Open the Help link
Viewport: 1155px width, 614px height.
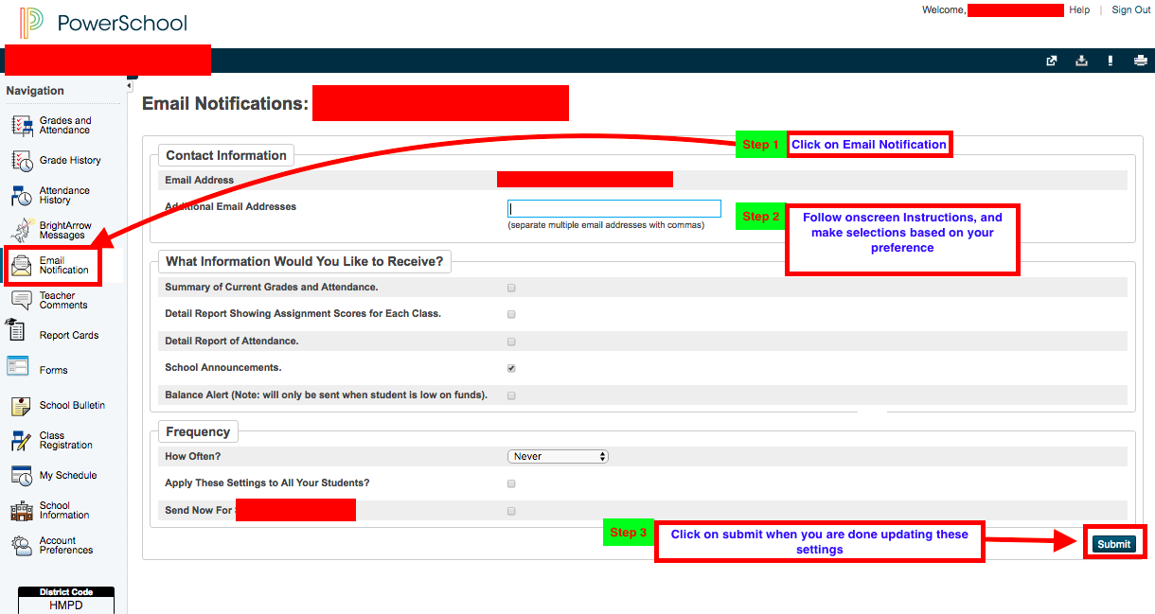click(x=1079, y=9)
